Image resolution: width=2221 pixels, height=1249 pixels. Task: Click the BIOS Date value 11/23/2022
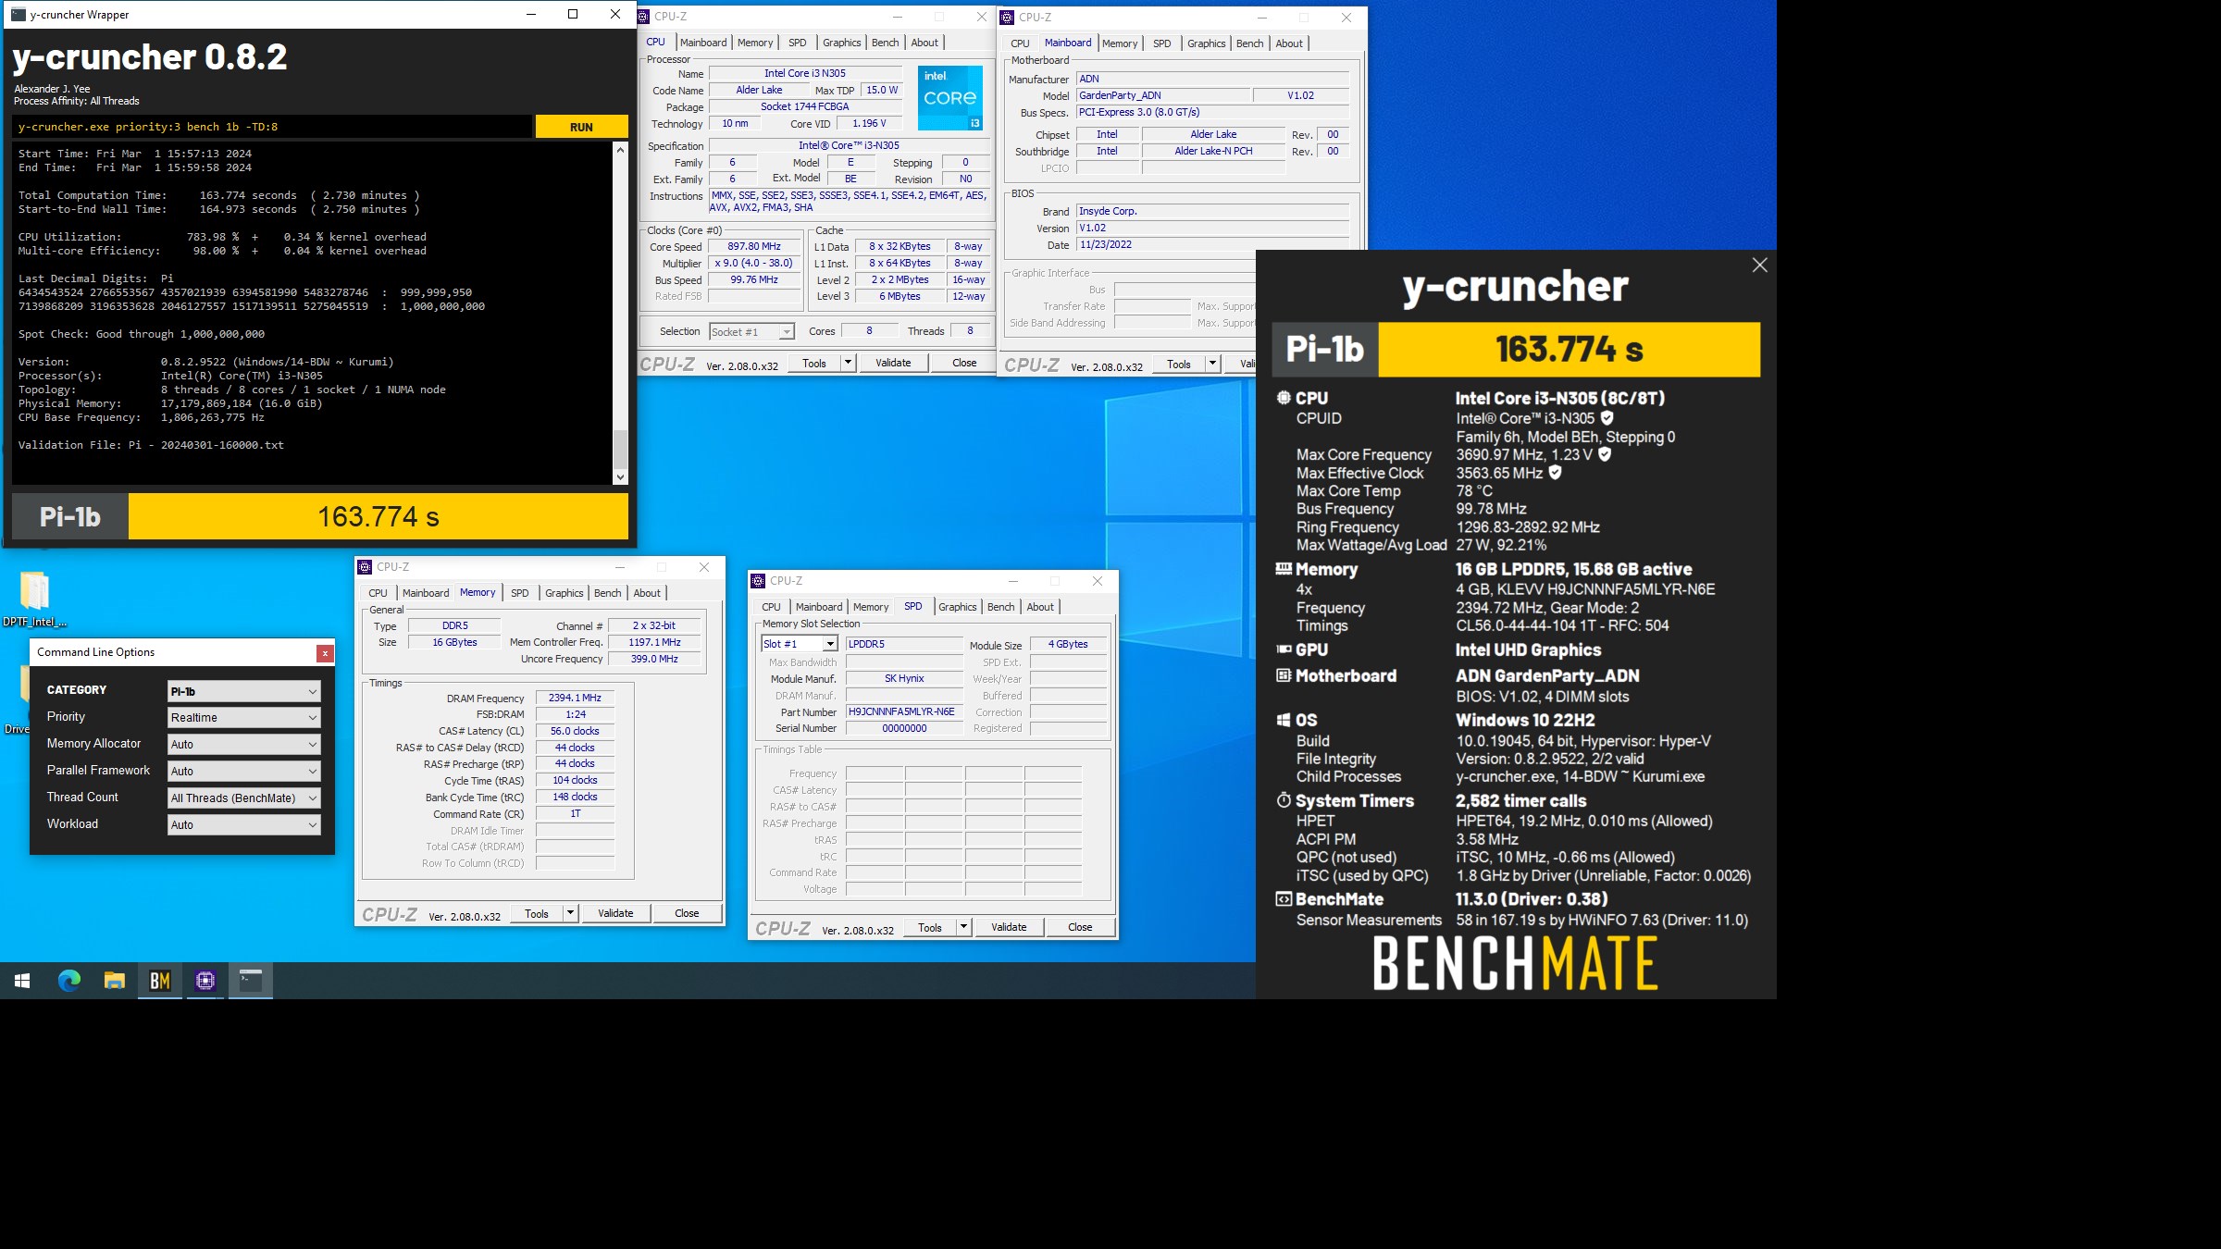click(x=1212, y=244)
